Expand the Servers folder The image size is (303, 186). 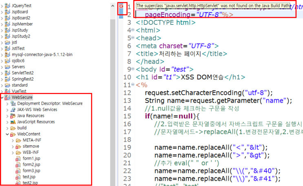[2, 67]
